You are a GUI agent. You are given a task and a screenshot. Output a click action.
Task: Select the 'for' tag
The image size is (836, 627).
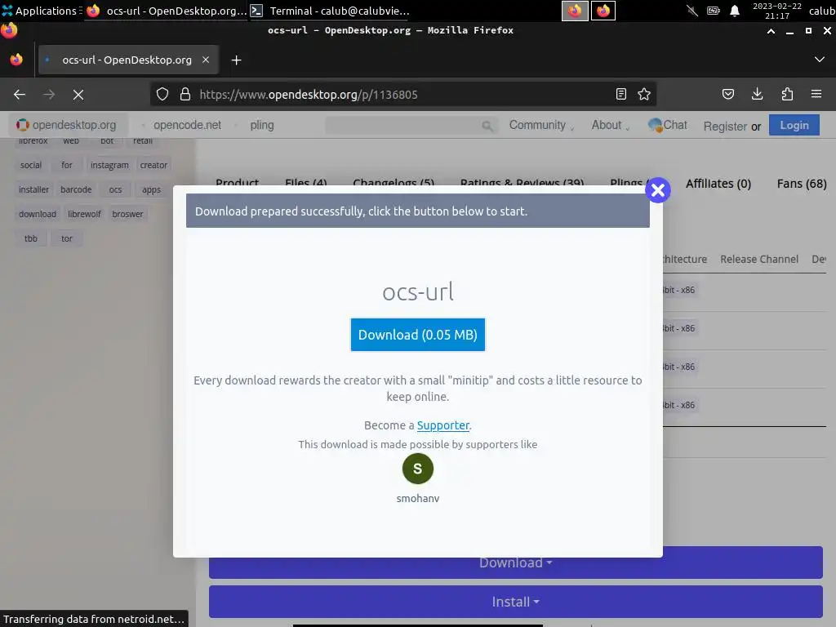tap(67, 165)
